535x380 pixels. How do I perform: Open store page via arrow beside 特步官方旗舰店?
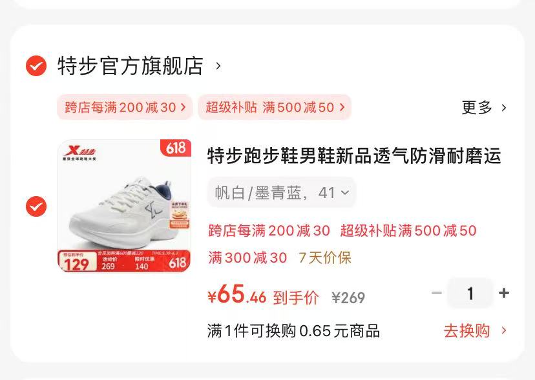(x=218, y=66)
